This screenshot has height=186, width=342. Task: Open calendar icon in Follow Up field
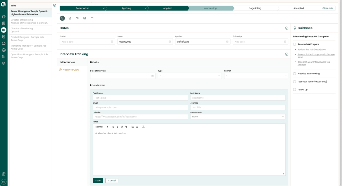[285, 42]
